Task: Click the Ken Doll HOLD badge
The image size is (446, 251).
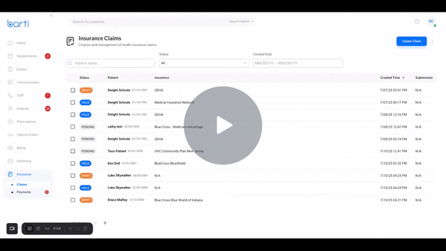Action: (85, 163)
